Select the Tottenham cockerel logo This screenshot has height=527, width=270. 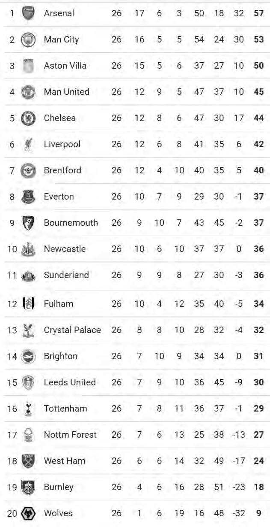[28, 409]
